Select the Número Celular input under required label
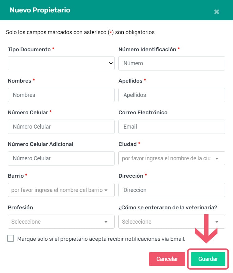The height and width of the screenshot is (273, 233). coord(61,127)
